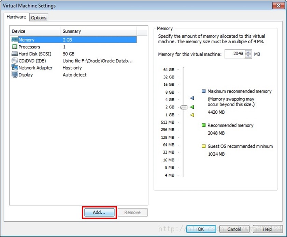Image resolution: width=287 pixels, height=237 pixels.
Task: Switch to the Hardware tab
Action: 16,17
